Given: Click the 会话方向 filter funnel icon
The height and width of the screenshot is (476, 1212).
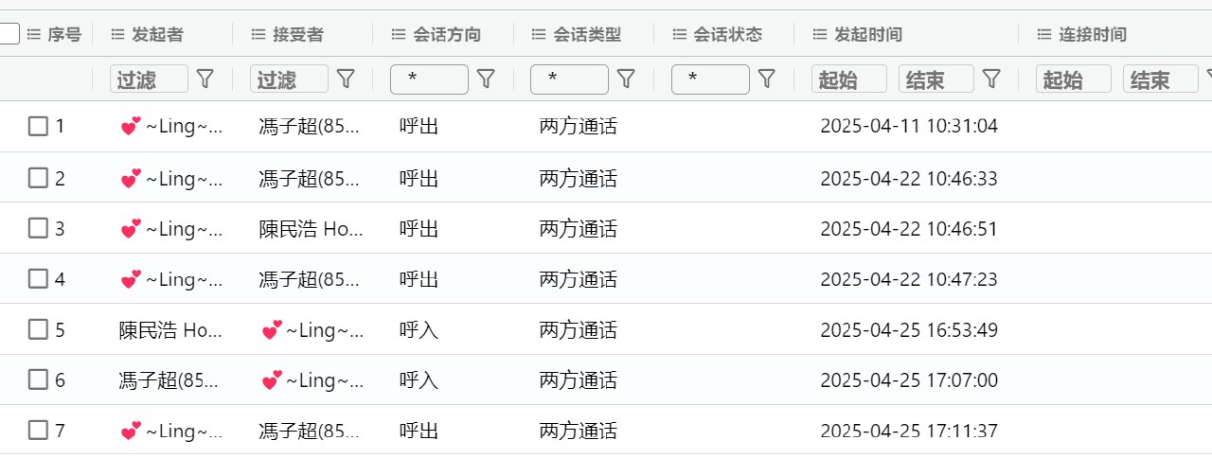Looking at the screenshot, I should tap(486, 79).
